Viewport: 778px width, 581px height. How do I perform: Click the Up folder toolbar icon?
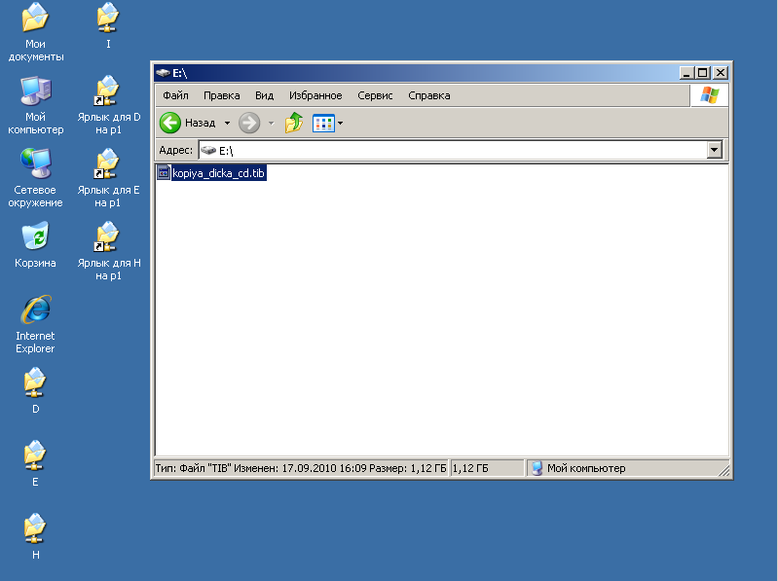(294, 123)
